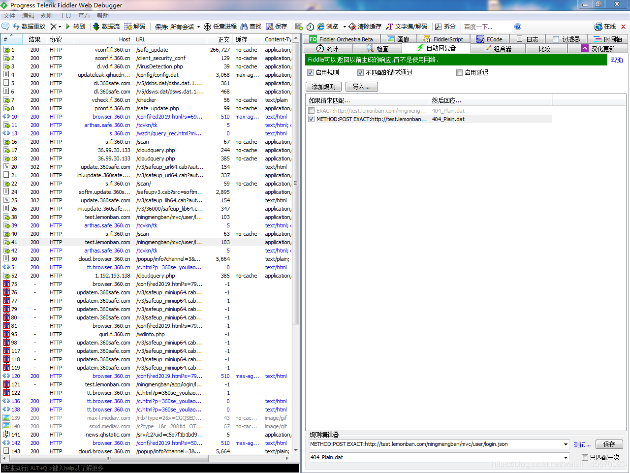The image size is (630, 473).
Task: Open the 时间轴 timeline tab
Action: (608, 39)
